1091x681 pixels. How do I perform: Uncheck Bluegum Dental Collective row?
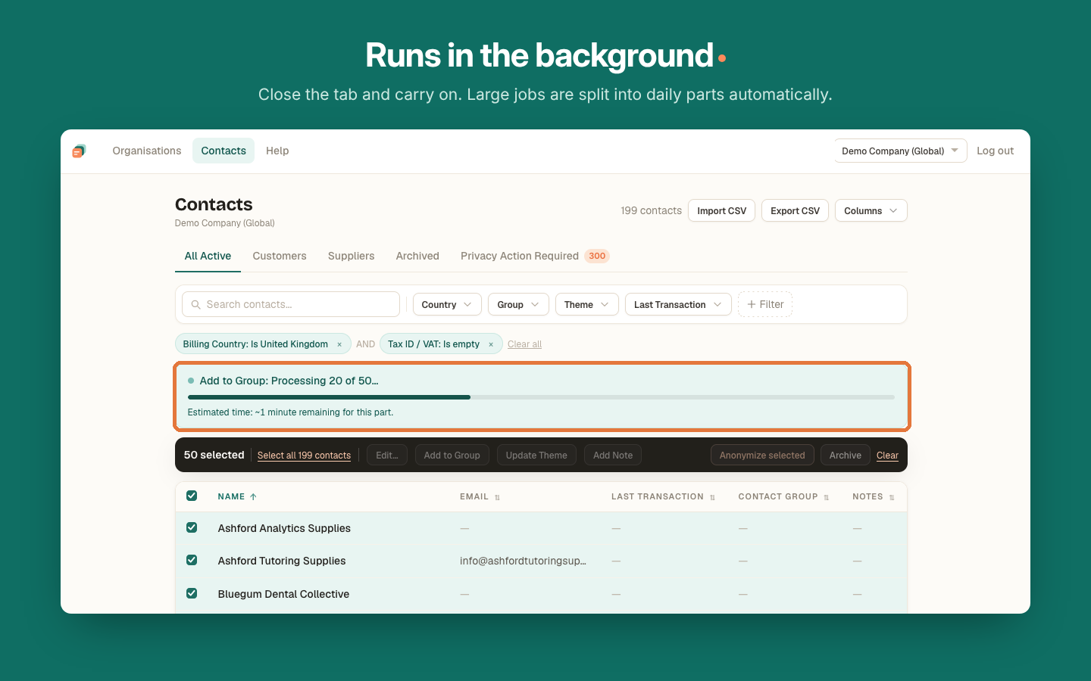[192, 593]
